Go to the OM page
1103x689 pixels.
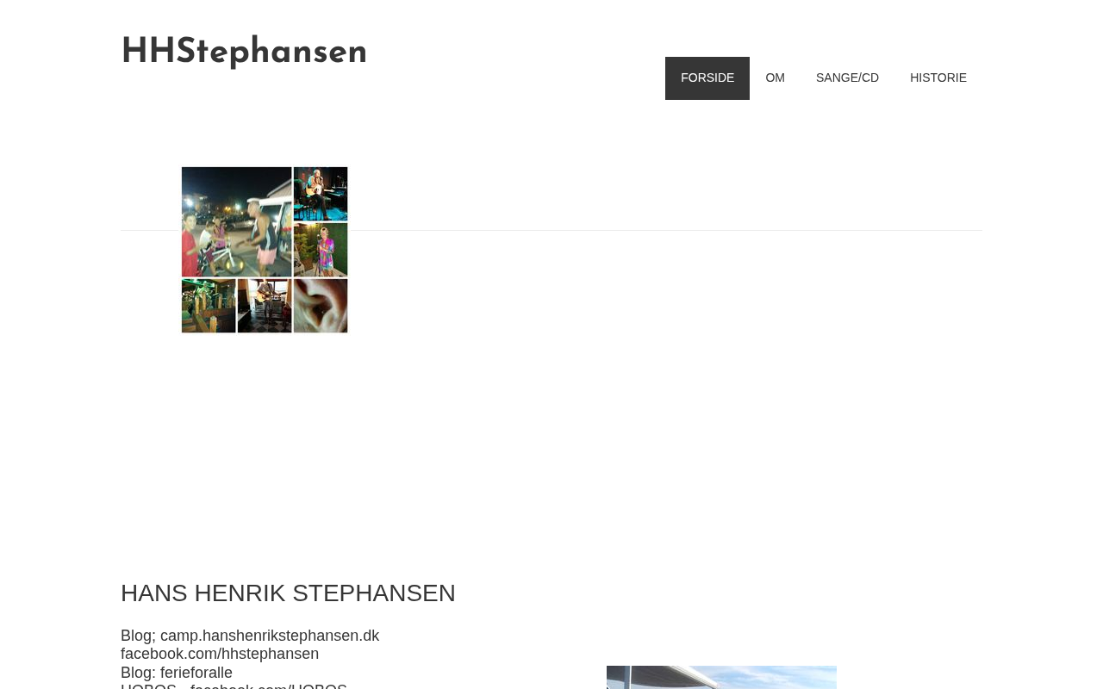click(775, 78)
